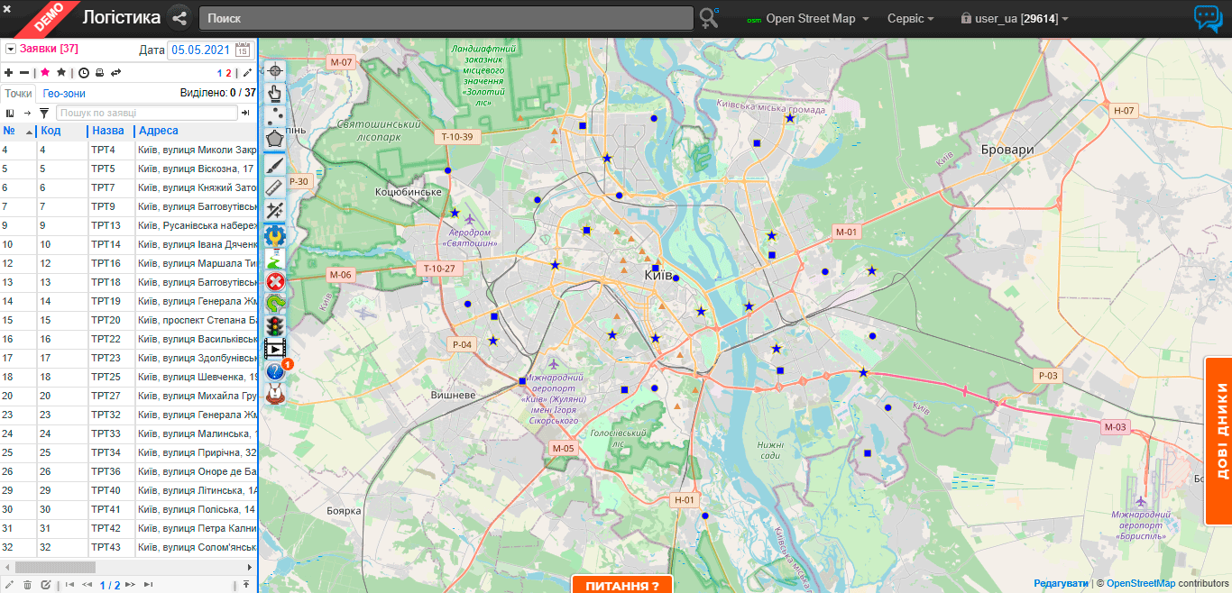Print the orders list using printer icon
Image resolution: width=1232 pixels, height=593 pixels.
(99, 72)
